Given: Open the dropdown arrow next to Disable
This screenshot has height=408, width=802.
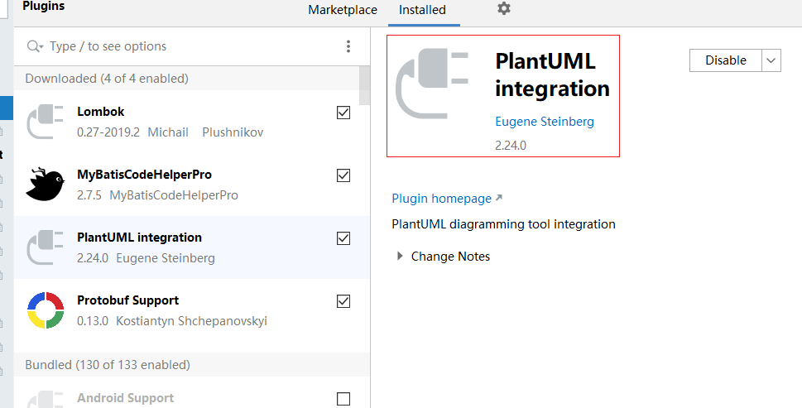Looking at the screenshot, I should [x=771, y=60].
